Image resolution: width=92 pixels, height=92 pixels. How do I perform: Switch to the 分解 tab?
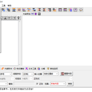pyautogui.click(x=41, y=68)
